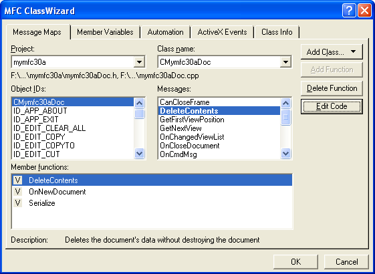The height and width of the screenshot is (274, 375).
Task: Open the Add Class dropdown button
Action: (332, 52)
